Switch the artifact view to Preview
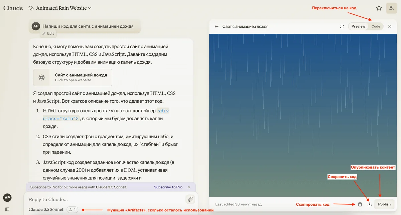The height and width of the screenshot is (215, 401). (x=358, y=26)
